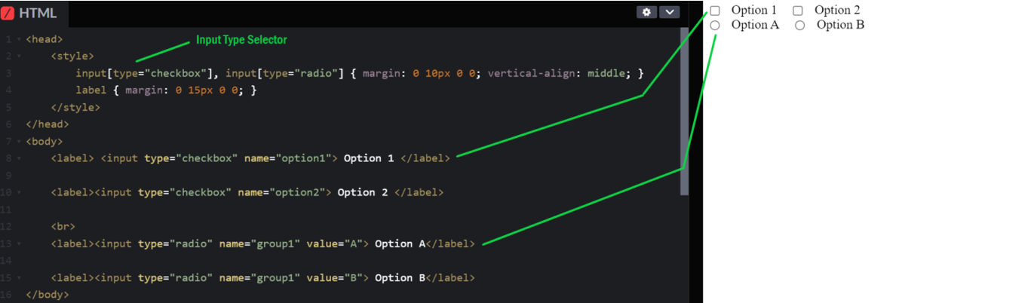Select the Option A radio button
Viewport: 1028px width, 303px height.
715,25
